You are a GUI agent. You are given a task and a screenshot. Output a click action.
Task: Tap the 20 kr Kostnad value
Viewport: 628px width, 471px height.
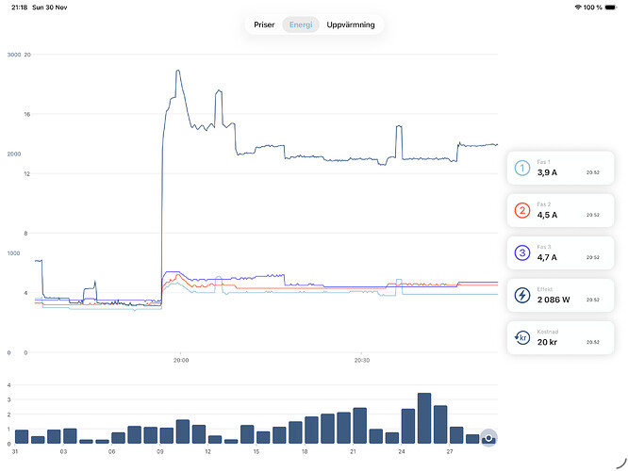pyautogui.click(x=548, y=341)
